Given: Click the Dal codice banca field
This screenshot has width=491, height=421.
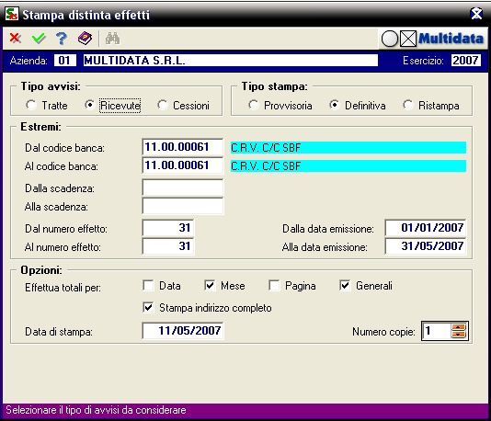Looking at the screenshot, I should point(183,147).
